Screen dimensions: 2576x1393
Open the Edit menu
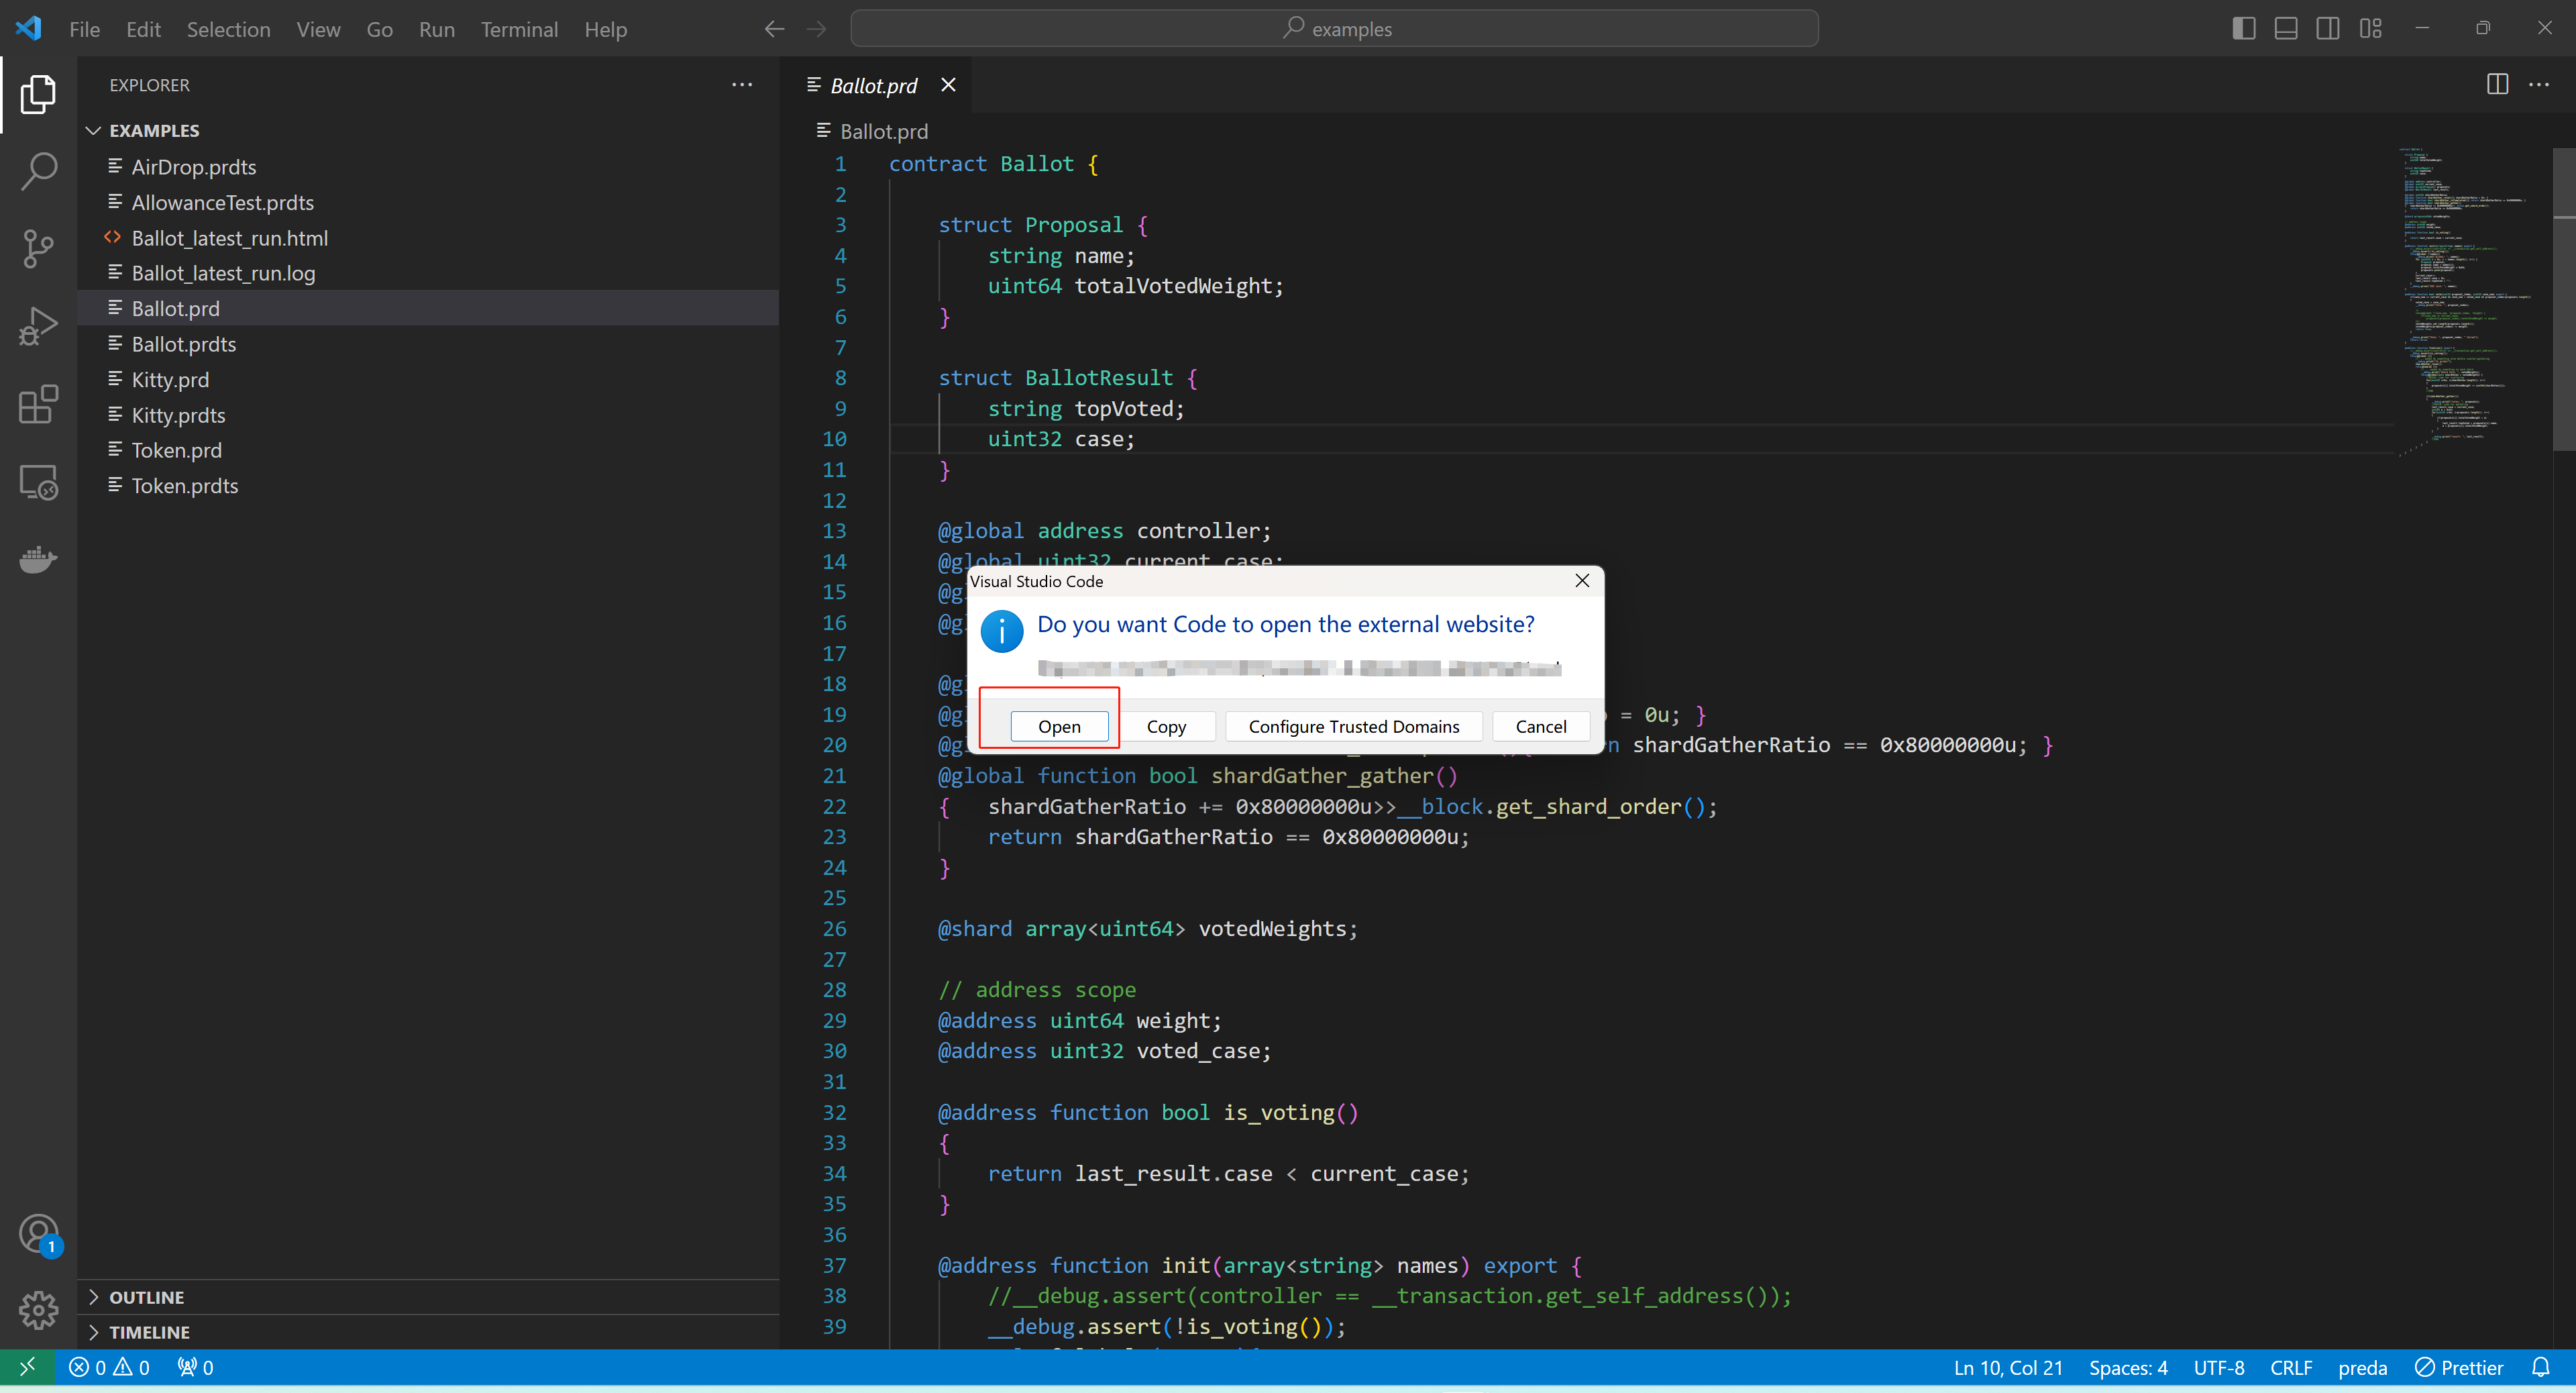coord(143,29)
